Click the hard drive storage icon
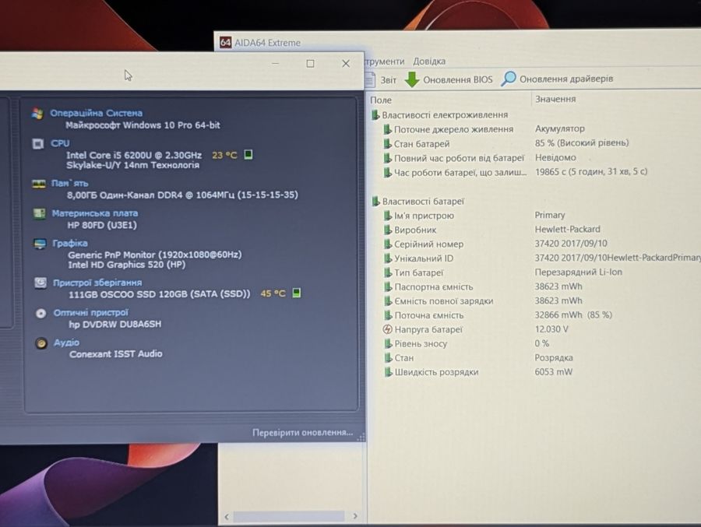This screenshot has width=701, height=527. click(41, 283)
